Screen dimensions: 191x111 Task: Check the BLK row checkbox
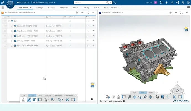click(5, 21)
